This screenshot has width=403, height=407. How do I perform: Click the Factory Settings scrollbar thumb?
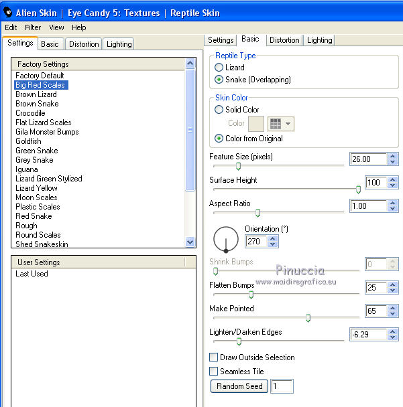pyautogui.click(x=190, y=130)
